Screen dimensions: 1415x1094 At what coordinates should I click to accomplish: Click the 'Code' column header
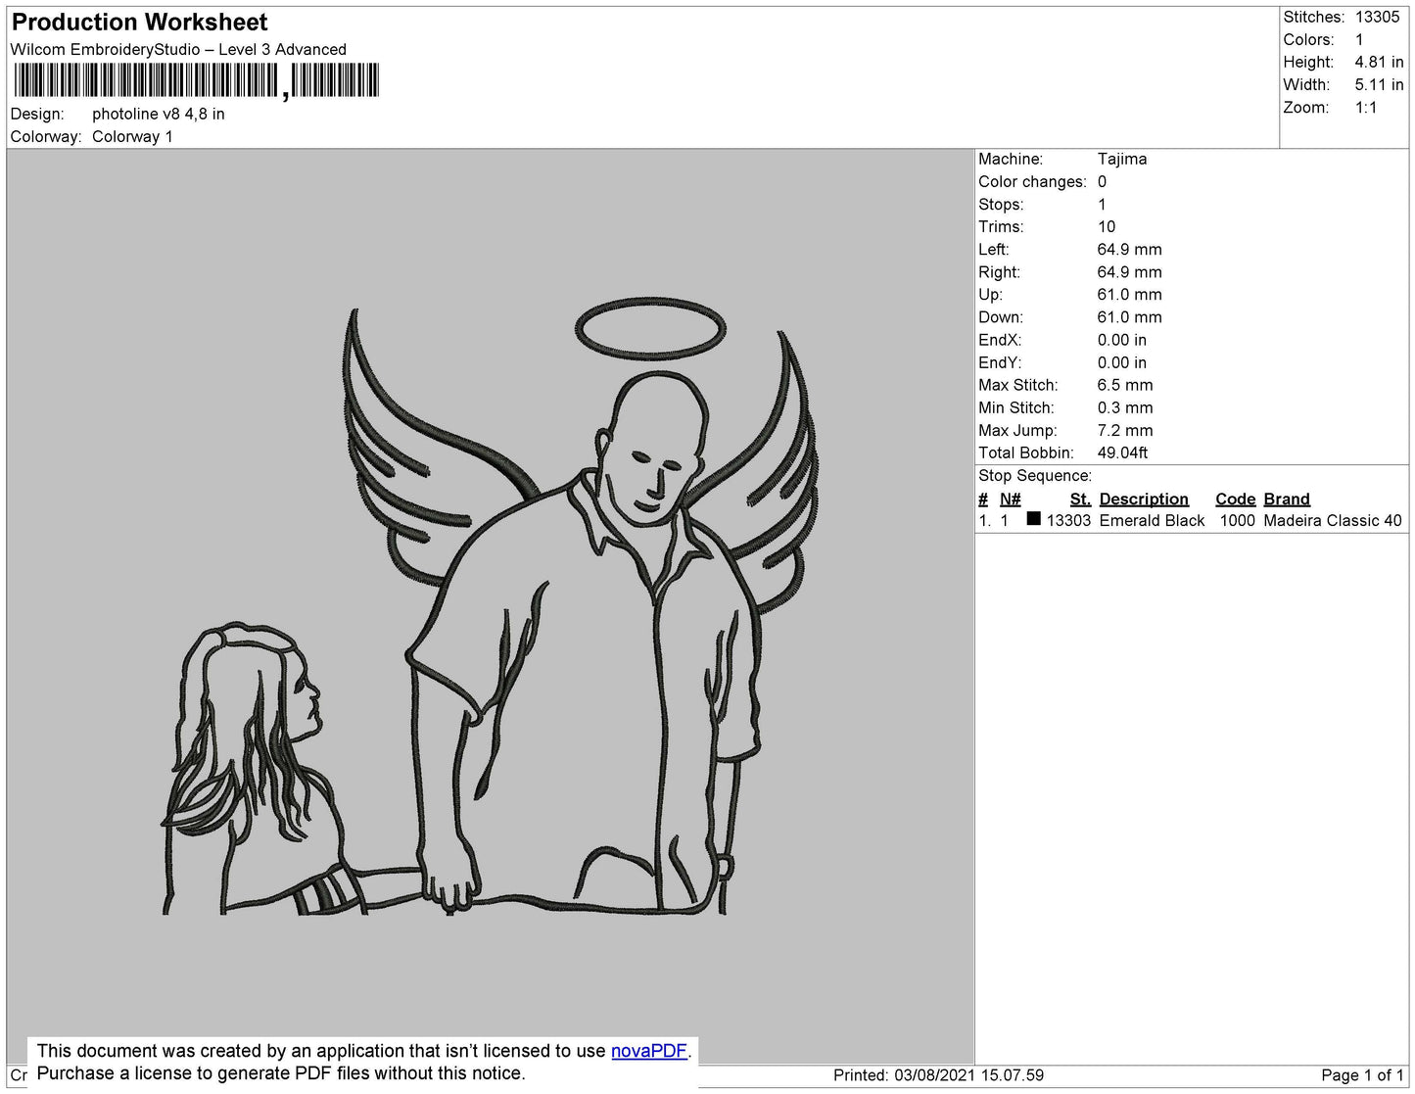1235,499
